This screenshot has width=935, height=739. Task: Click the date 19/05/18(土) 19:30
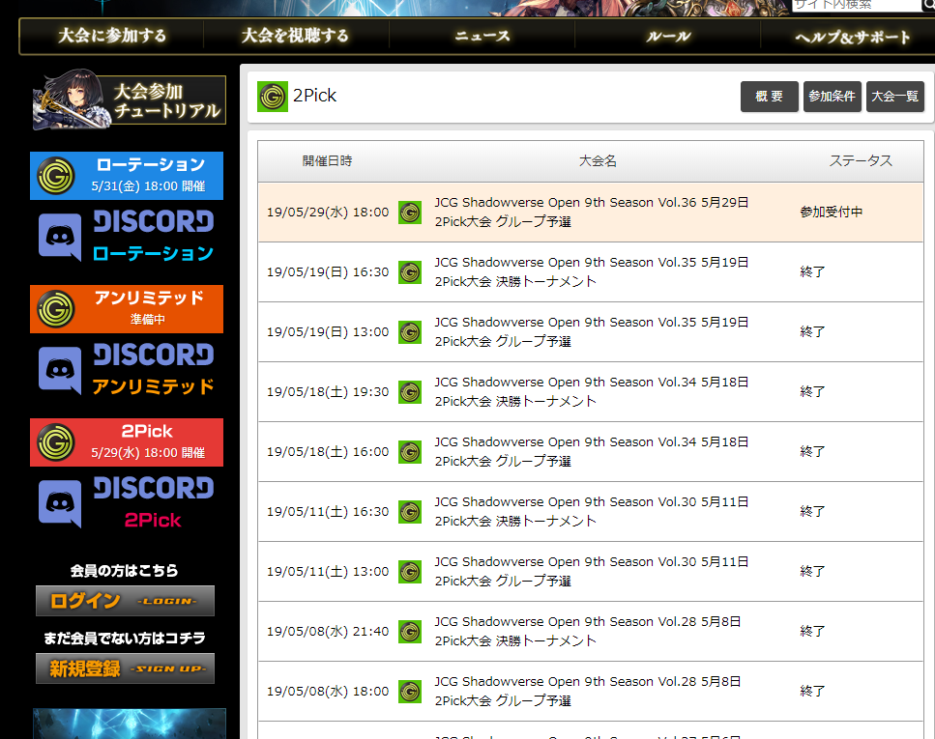328,392
